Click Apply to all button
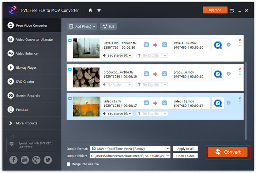256x173 pixels. [185, 149]
